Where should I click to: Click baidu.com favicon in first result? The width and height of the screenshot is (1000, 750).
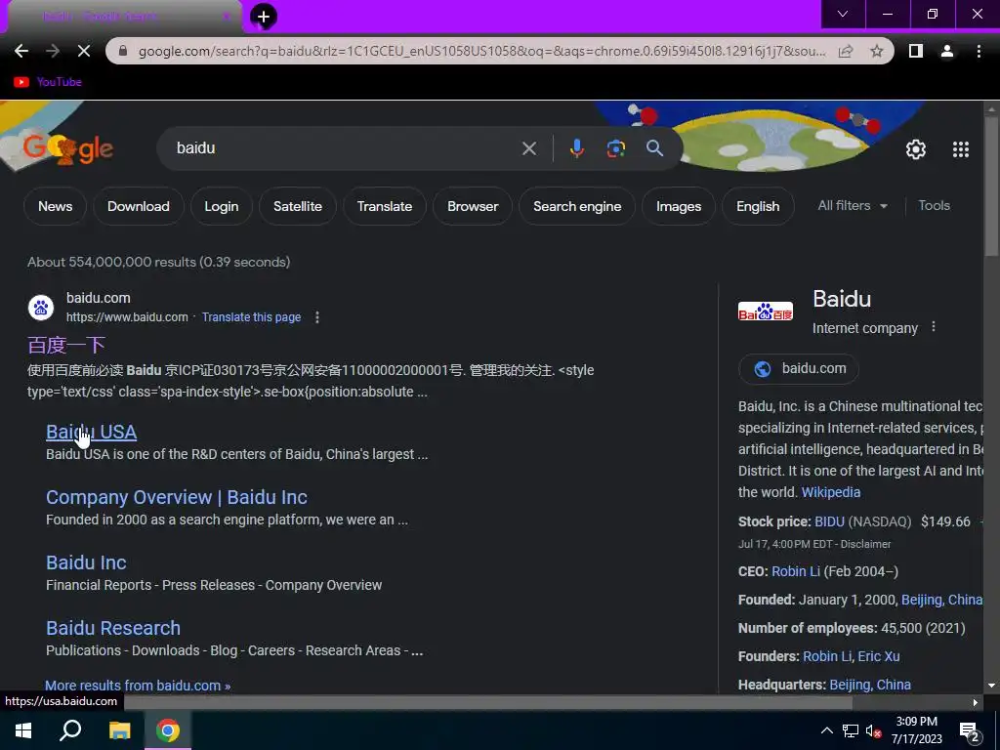41,308
